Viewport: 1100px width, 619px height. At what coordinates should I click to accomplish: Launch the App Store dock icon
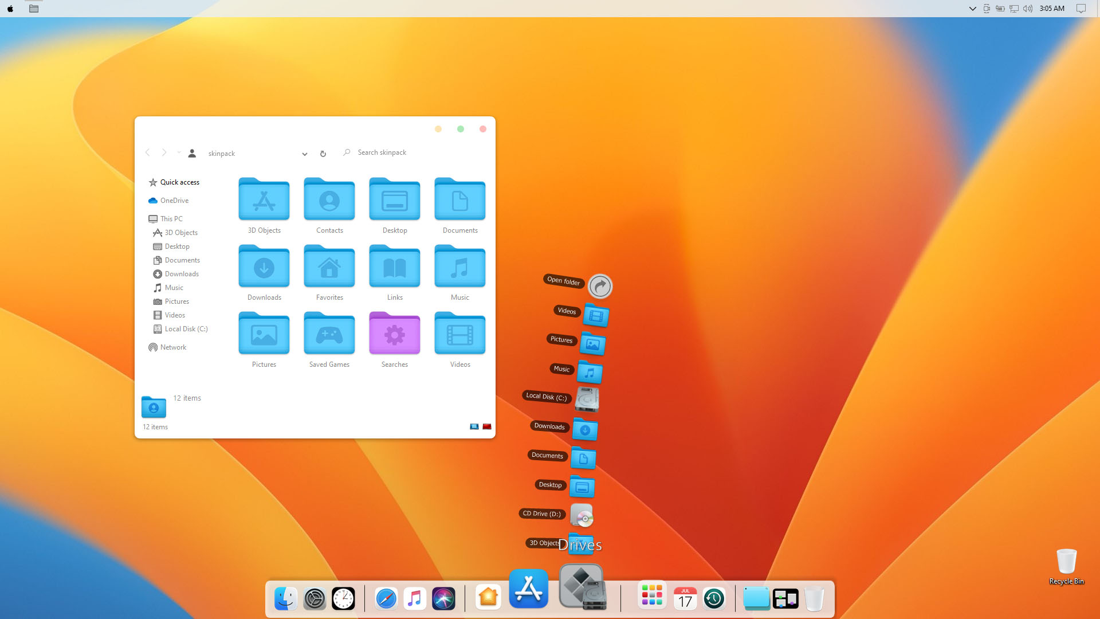click(x=528, y=589)
